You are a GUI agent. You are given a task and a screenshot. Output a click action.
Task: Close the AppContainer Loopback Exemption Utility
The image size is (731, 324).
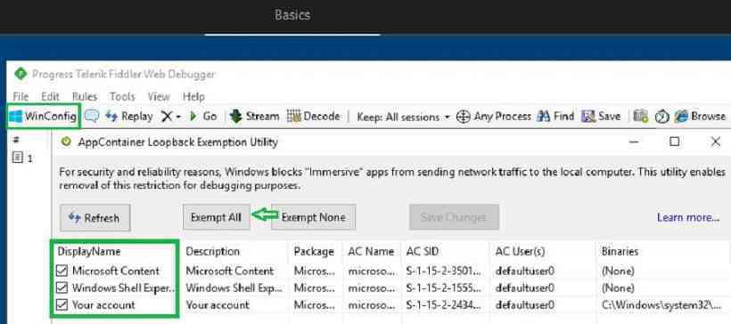716,142
